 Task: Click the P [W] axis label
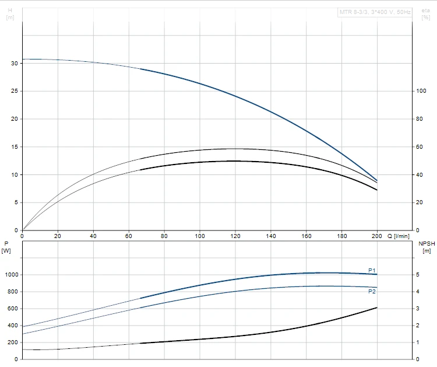(x=6, y=247)
